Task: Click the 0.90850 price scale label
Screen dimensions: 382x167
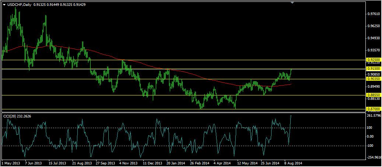Action: coord(374,74)
